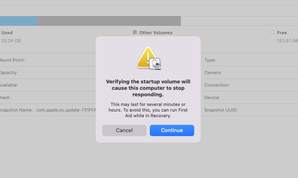Screen dimensions: 298x178
Task: Click the Owners row label
Action: click(x=213, y=72)
